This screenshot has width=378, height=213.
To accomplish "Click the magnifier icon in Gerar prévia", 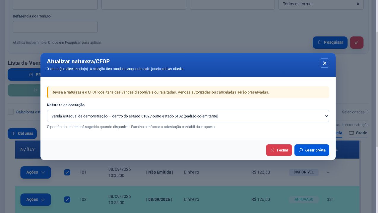I will click(x=301, y=150).
